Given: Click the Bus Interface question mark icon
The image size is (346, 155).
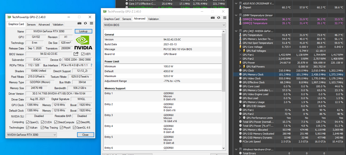Looking at the screenshot, I should tap(91, 65).
